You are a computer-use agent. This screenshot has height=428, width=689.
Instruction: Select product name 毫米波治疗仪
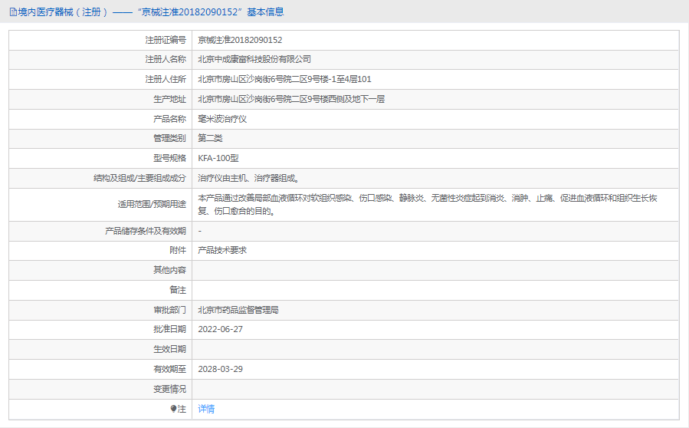[x=222, y=119]
